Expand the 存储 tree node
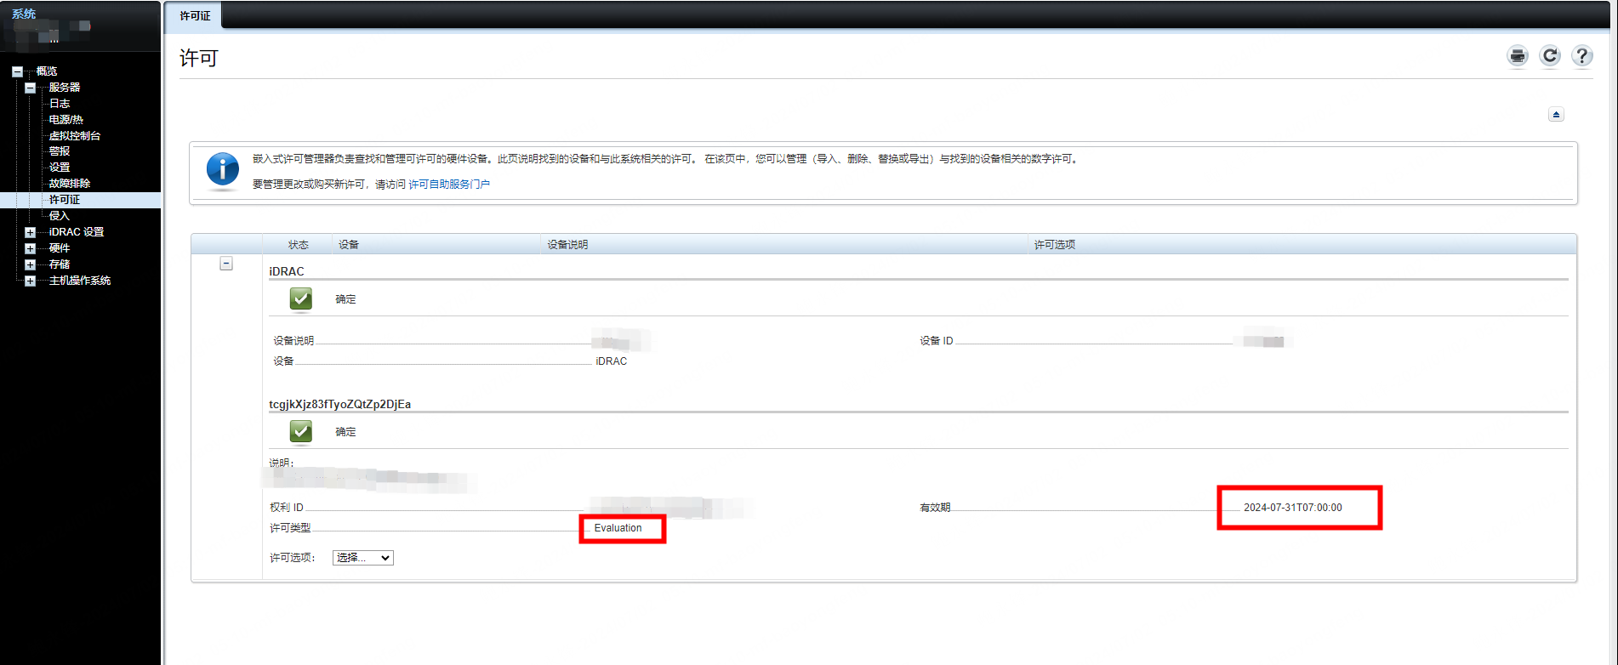The image size is (1618, 665). [30, 264]
